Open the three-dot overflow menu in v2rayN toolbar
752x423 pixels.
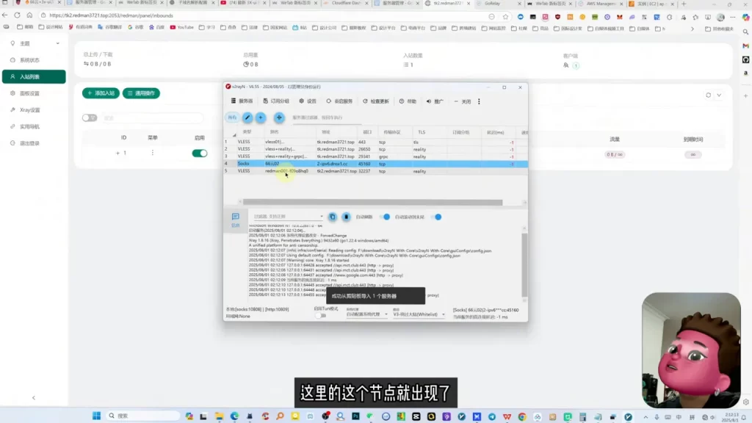[x=479, y=101]
